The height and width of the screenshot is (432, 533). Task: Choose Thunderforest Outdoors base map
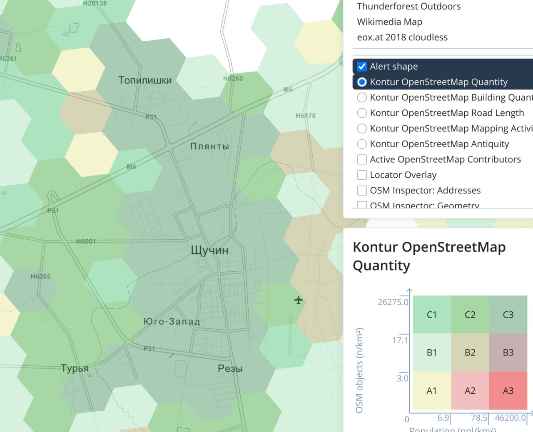(x=409, y=6)
